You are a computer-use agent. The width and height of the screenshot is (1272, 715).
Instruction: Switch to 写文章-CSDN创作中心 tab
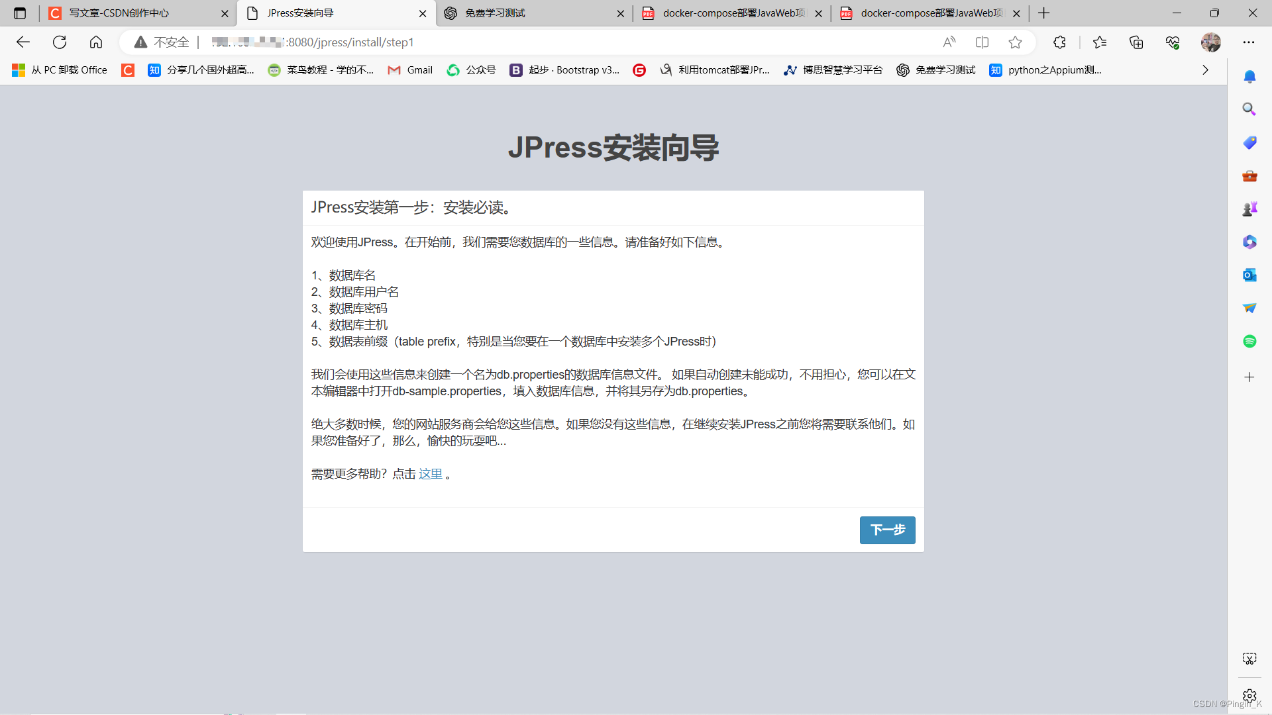pos(119,13)
